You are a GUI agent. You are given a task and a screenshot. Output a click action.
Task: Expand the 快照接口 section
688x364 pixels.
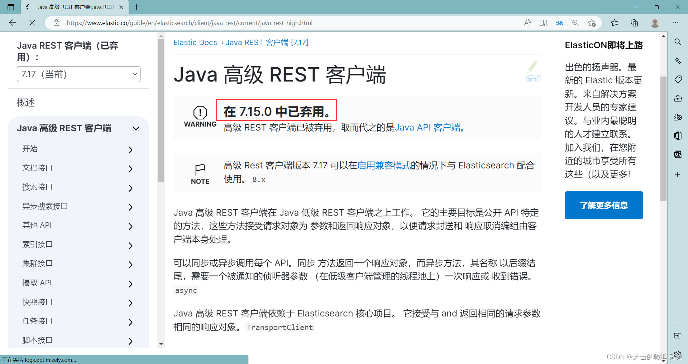coord(130,303)
